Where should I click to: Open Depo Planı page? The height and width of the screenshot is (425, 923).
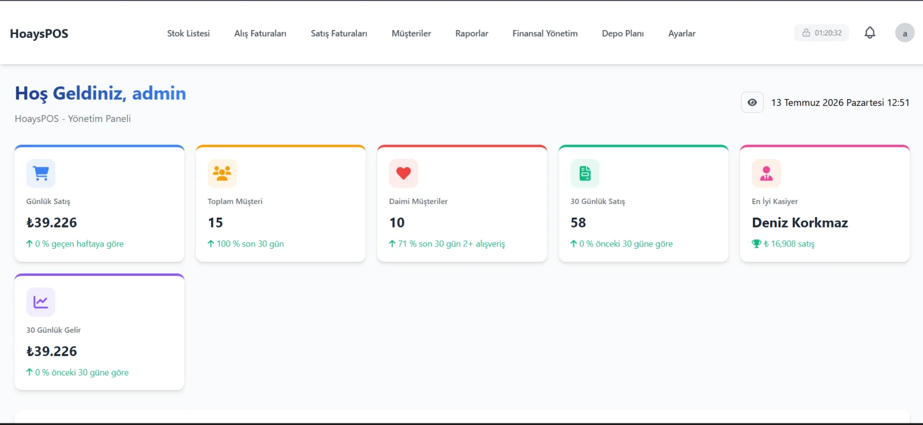tap(623, 33)
